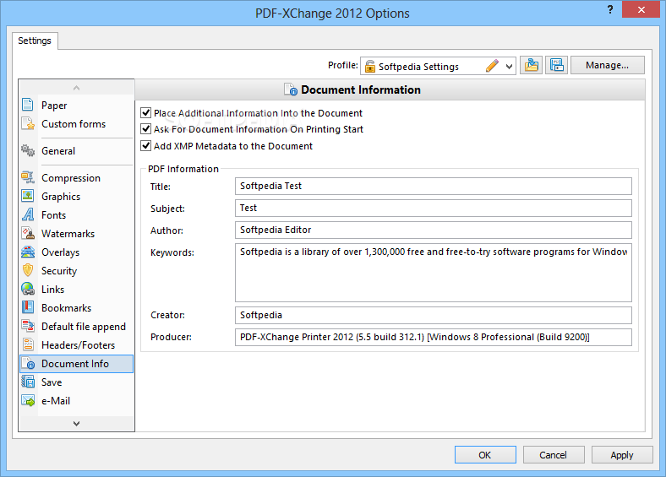
Task: Click the Subject input field
Action: coord(434,208)
